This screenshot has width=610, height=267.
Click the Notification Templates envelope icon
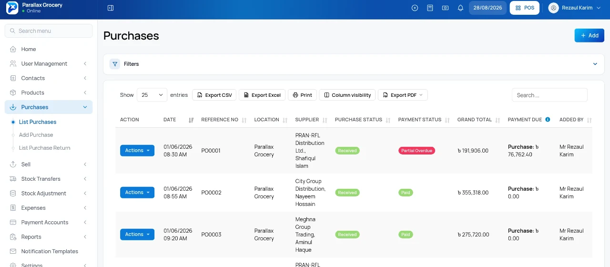coord(13,251)
